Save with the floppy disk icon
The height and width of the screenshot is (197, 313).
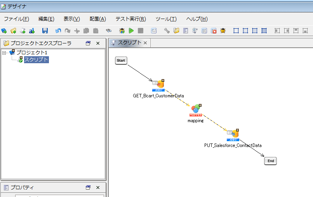click(x=45, y=31)
